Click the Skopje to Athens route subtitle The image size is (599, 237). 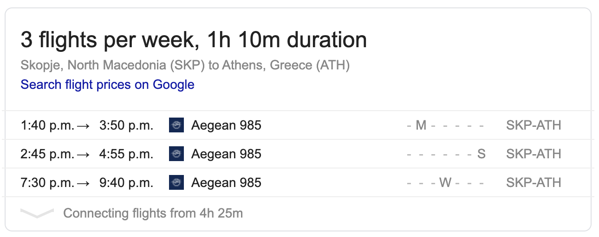pyautogui.click(x=185, y=65)
